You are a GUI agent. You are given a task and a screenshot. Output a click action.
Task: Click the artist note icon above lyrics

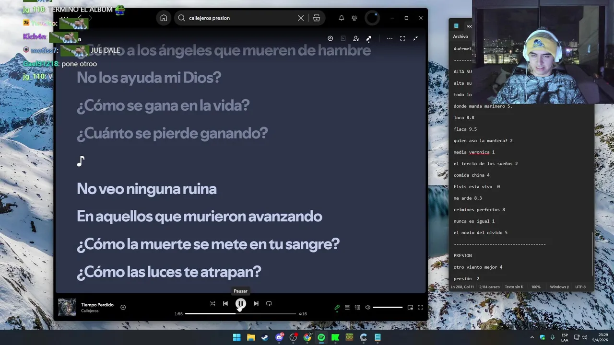356,38
